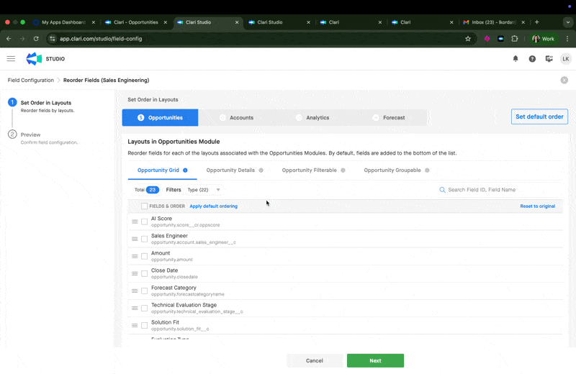
Task: Click the site info icon in address bar
Action: click(52, 39)
